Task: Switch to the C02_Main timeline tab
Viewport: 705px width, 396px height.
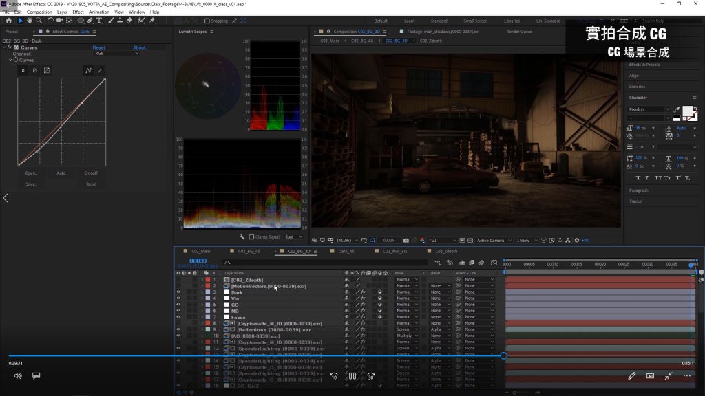Action: [200, 252]
